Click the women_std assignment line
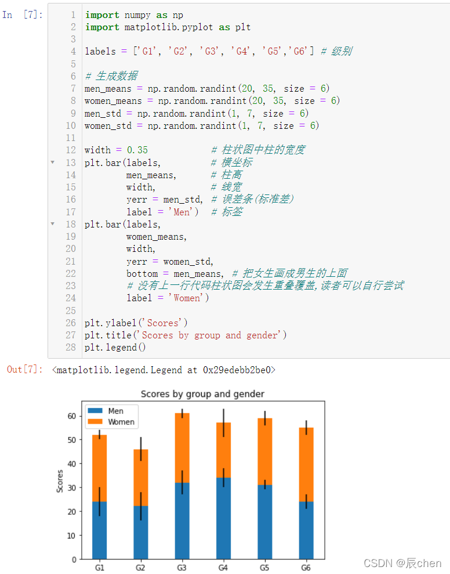This screenshot has height=574, width=450. pos(202,125)
